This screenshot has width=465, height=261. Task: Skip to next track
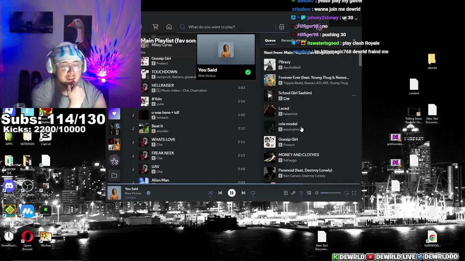[243, 193]
